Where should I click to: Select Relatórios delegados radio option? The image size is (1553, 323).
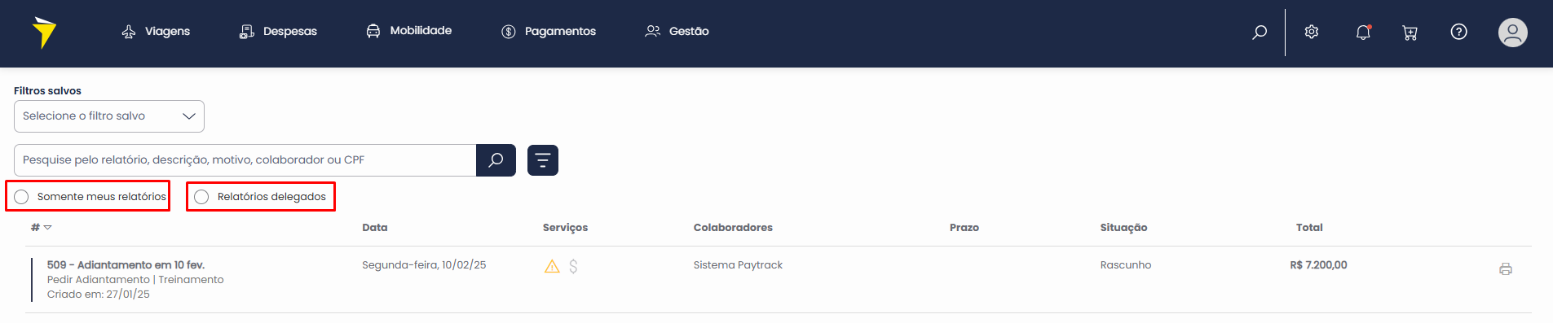click(201, 197)
